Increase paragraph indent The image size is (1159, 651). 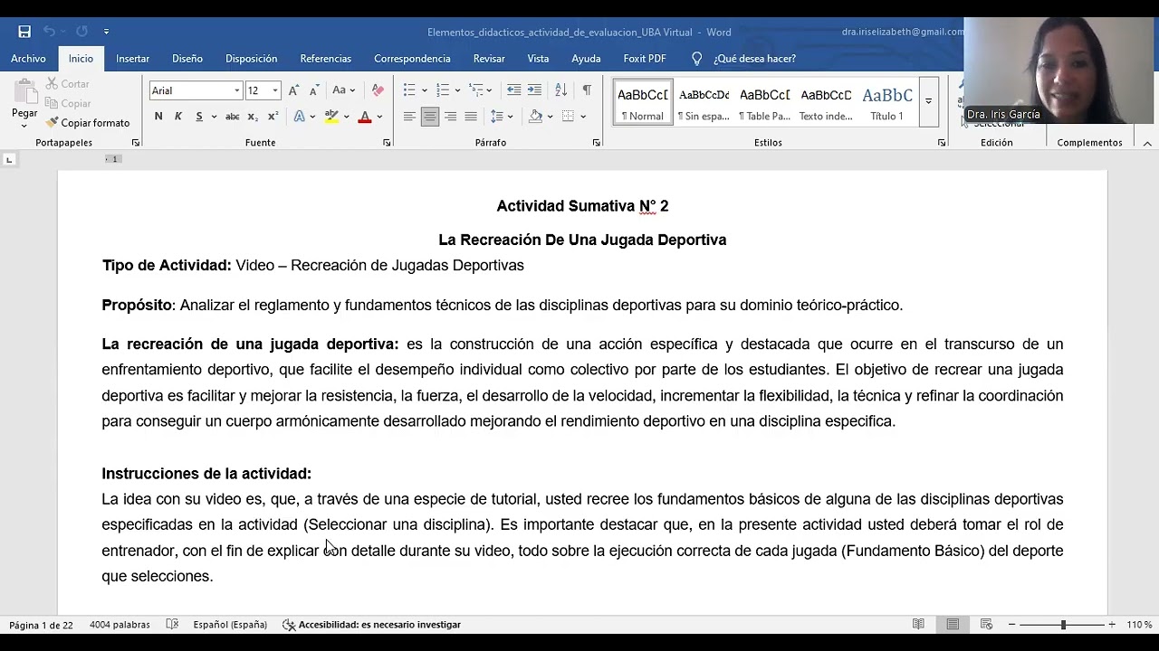pos(534,90)
